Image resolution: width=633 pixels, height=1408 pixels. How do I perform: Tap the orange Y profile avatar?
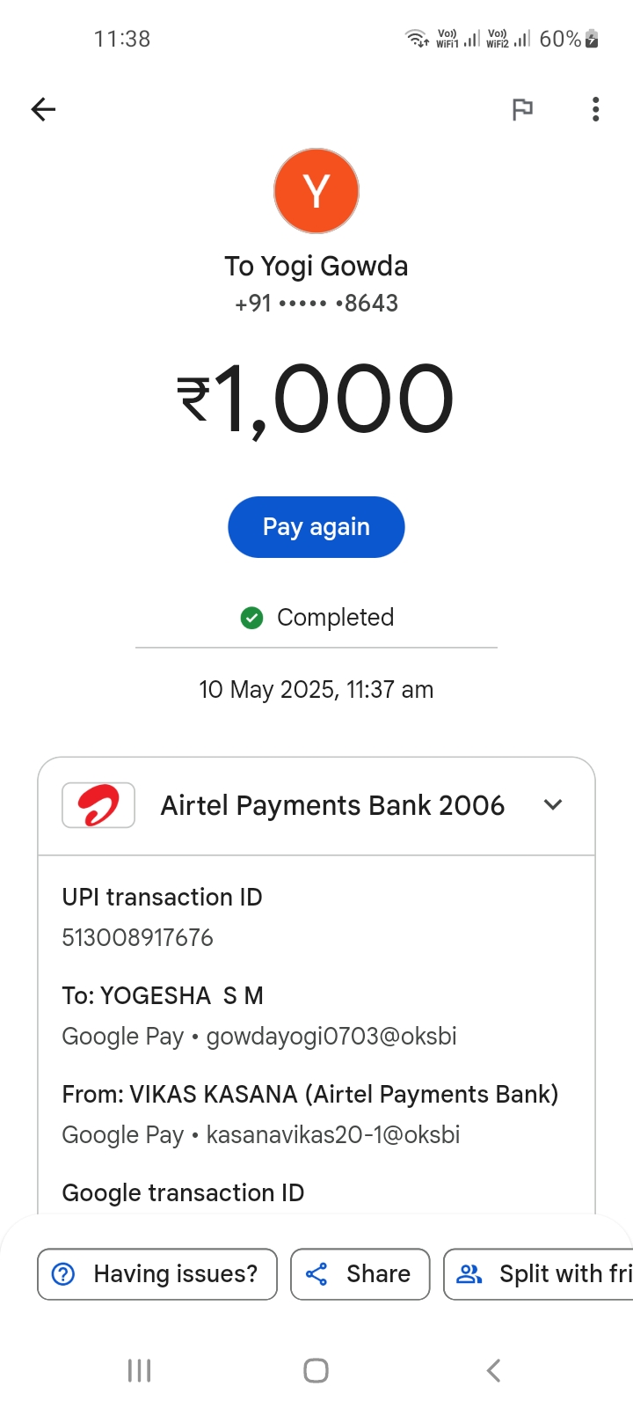tap(316, 191)
